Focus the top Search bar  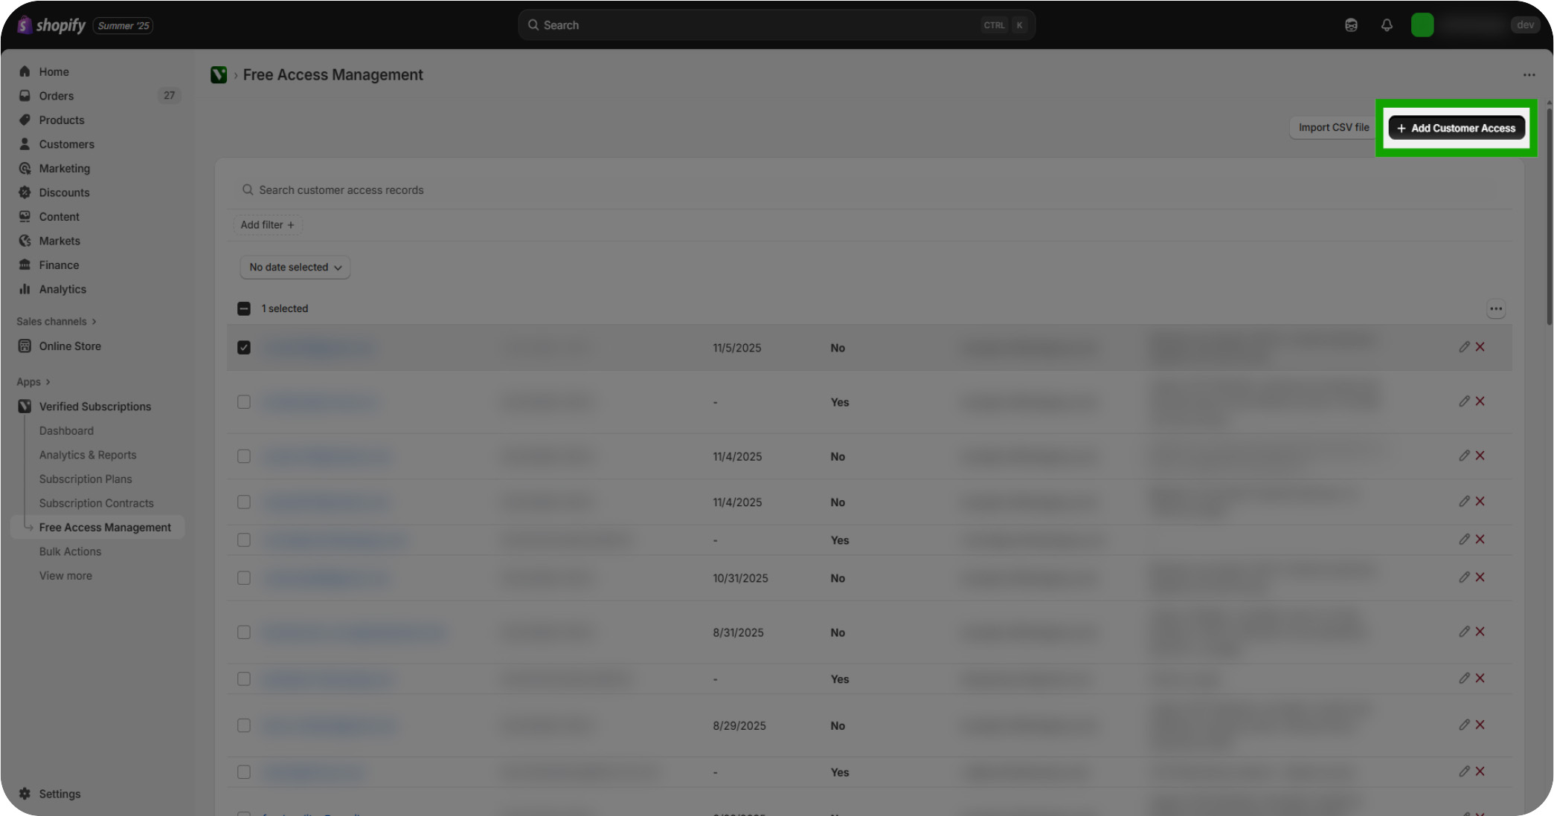777,25
